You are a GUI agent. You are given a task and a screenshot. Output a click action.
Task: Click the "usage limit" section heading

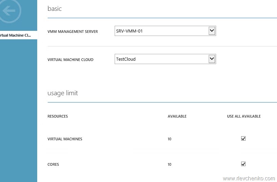pyautogui.click(x=63, y=93)
